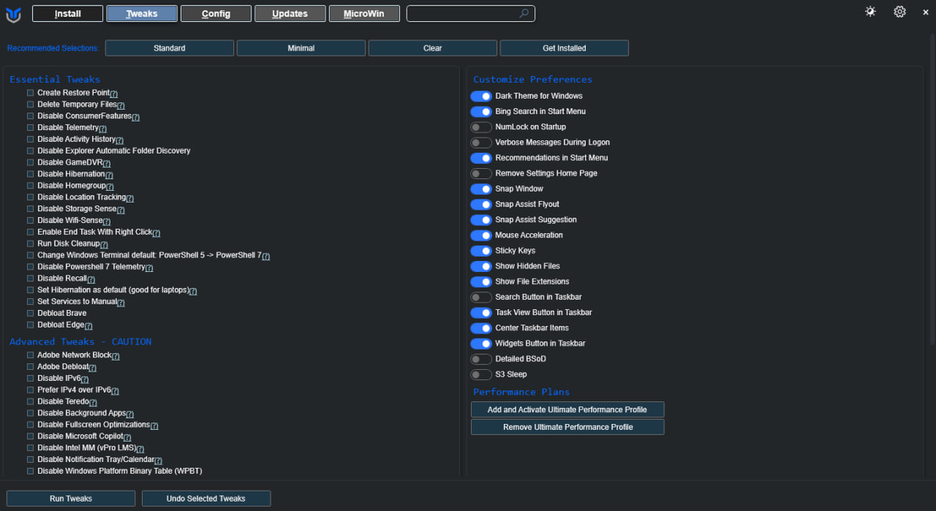Apply the Minimal recommended selection
This screenshot has height=511, width=936.
301,48
